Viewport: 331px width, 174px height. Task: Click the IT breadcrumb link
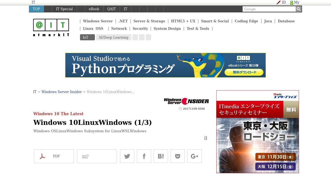click(35, 92)
